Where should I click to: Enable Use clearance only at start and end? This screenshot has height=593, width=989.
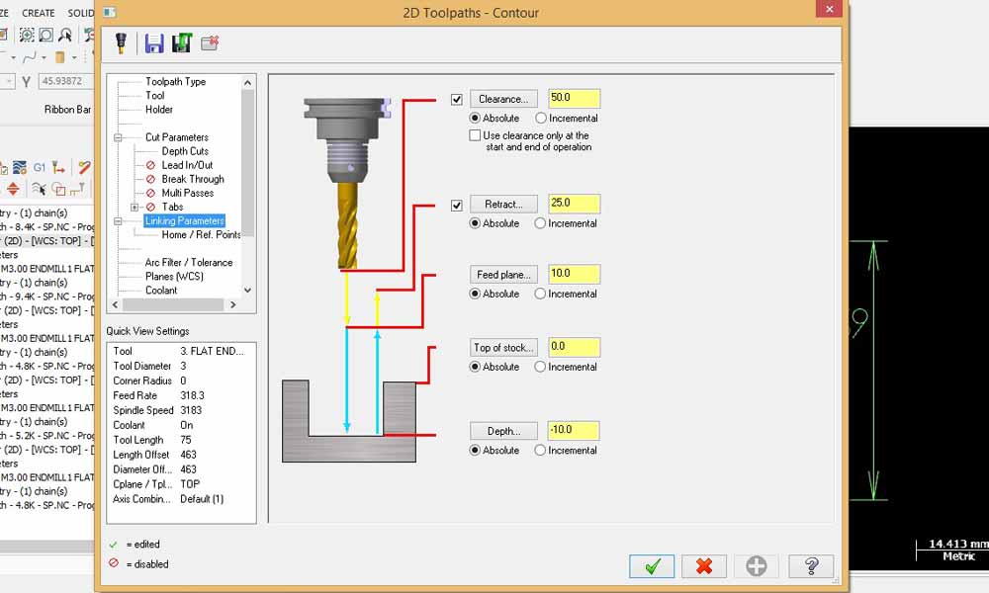[x=475, y=135]
